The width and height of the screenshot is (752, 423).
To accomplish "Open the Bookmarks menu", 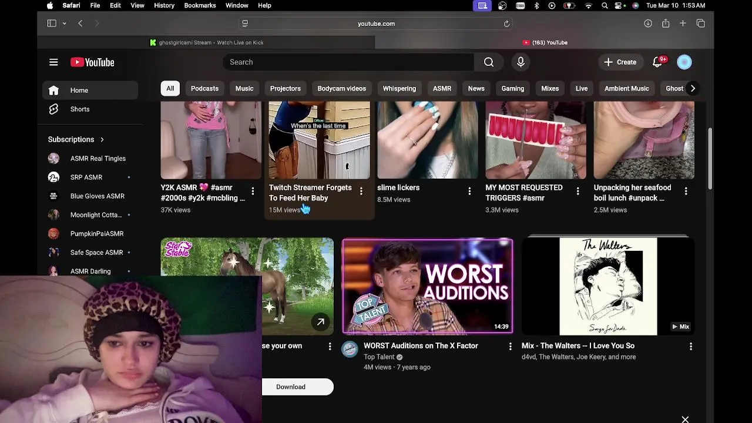I will (200, 5).
